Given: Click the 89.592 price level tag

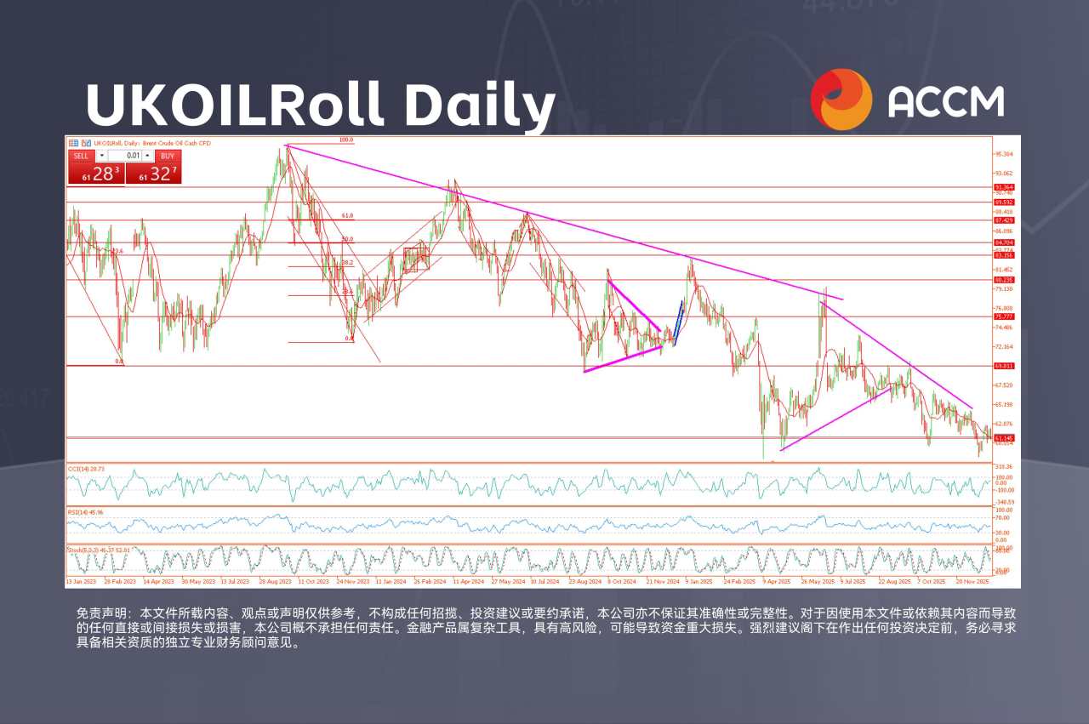Looking at the screenshot, I should click(x=1004, y=202).
